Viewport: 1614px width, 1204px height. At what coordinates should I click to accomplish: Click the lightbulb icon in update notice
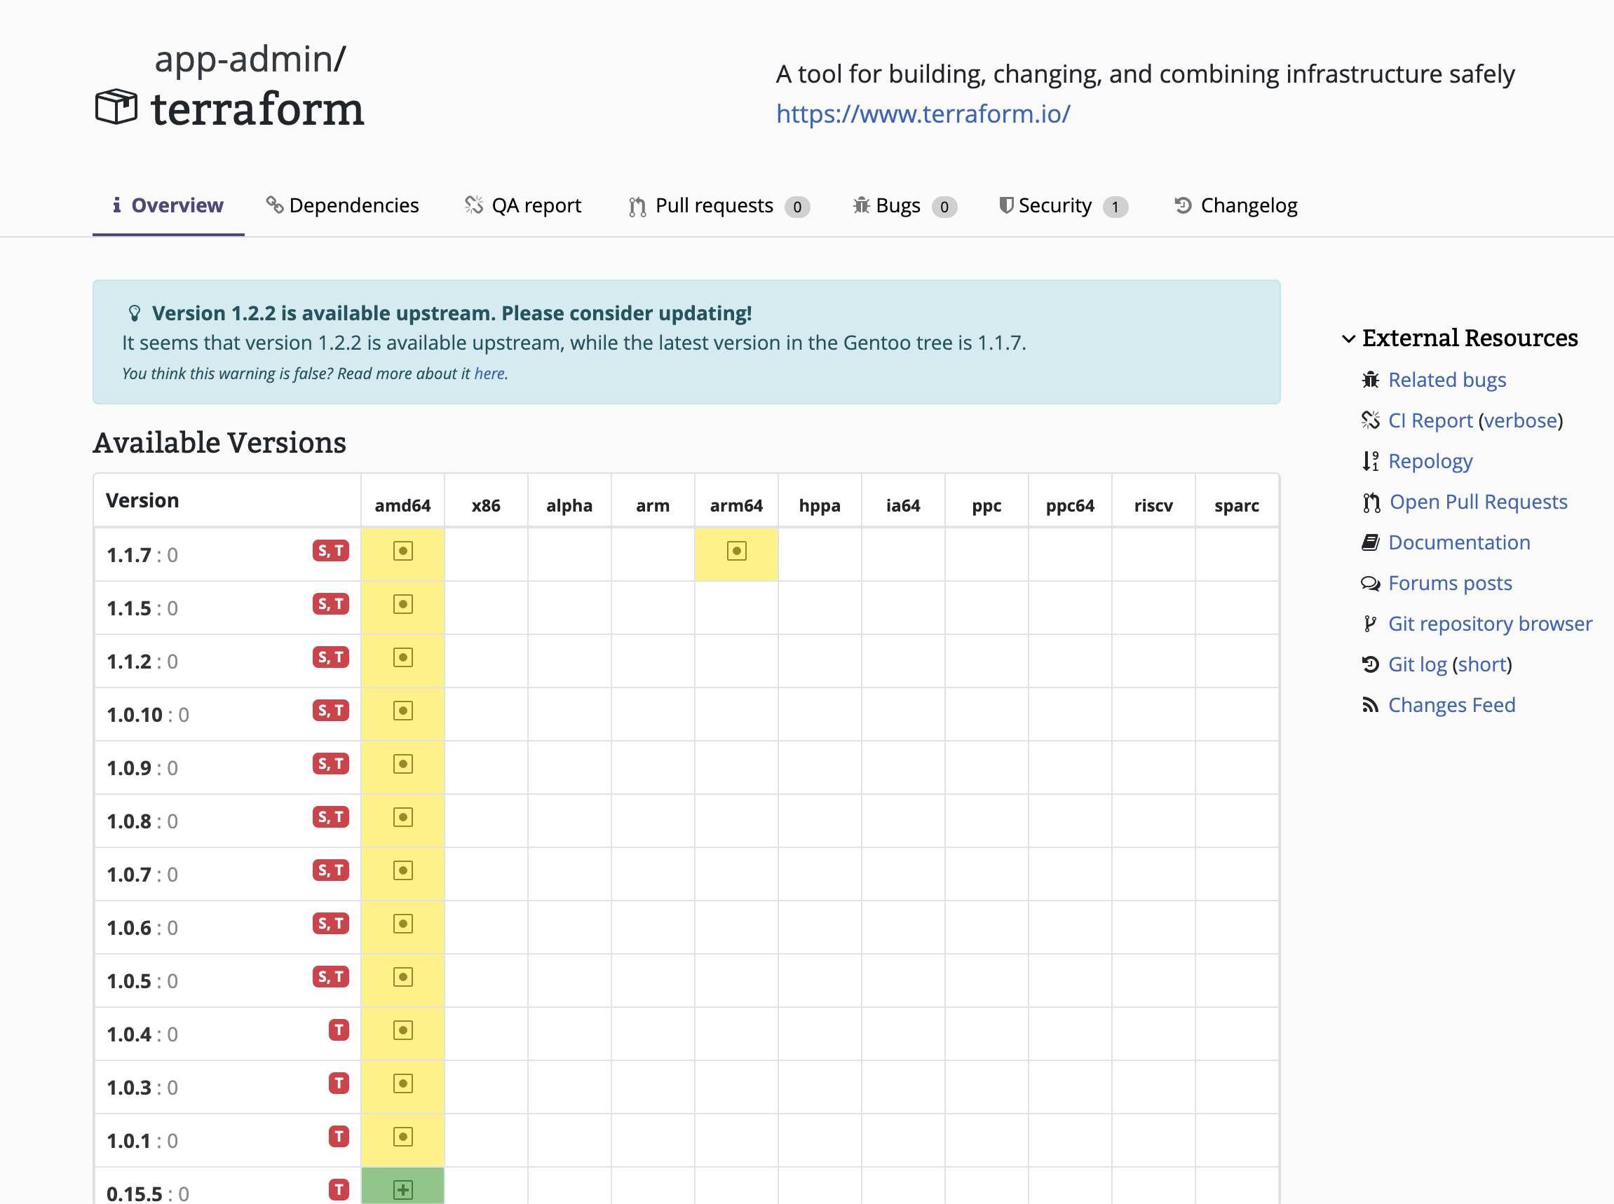134,313
